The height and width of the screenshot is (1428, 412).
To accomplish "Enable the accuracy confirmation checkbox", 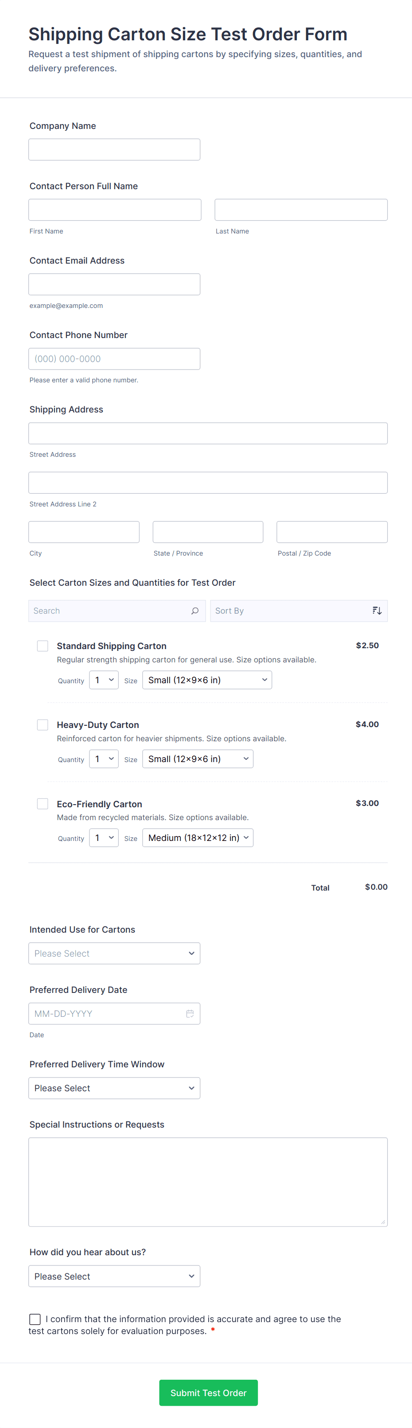I will tap(35, 1319).
